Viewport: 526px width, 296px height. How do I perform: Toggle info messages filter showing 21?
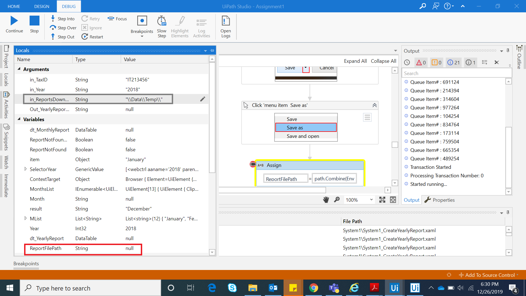click(x=453, y=62)
